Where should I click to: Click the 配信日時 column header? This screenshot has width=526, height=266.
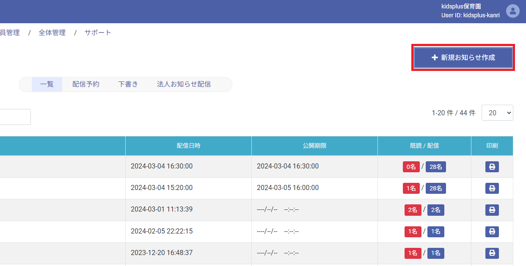click(x=188, y=146)
